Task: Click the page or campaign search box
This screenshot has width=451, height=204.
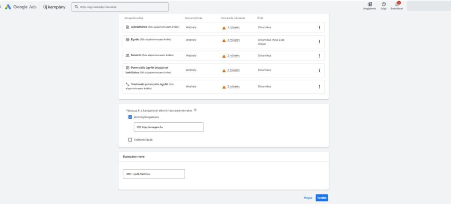Action: [120, 7]
